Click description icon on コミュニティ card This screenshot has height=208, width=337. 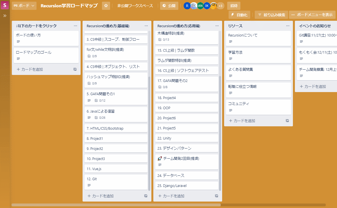click(231, 110)
